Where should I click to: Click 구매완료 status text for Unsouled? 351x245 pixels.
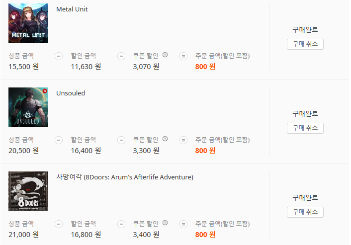[x=305, y=114]
